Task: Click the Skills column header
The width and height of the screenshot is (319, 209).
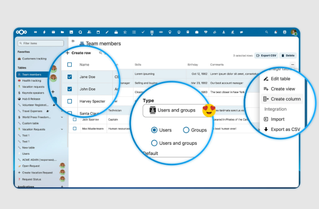Action: [138, 65]
